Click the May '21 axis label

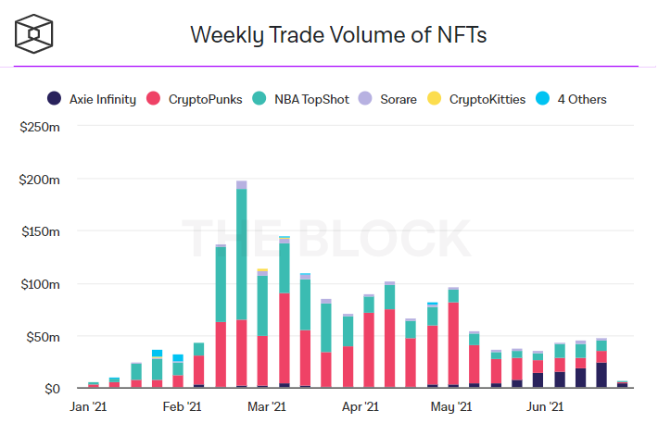pos(451,406)
